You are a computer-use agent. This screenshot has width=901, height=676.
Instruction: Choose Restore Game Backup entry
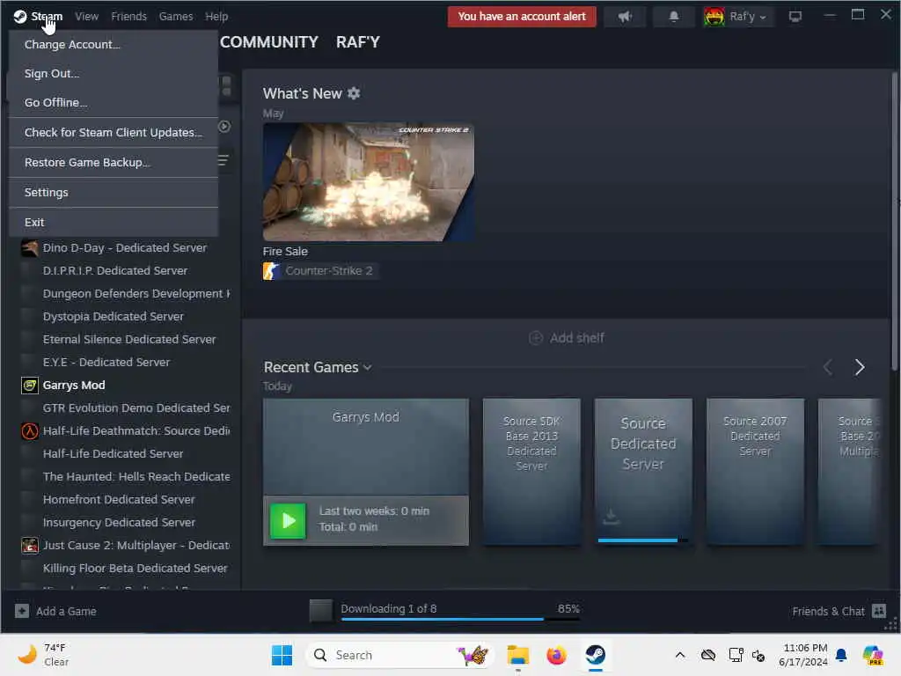coord(114,162)
